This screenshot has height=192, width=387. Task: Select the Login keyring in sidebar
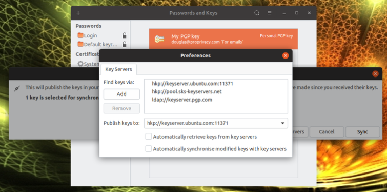click(x=100, y=35)
